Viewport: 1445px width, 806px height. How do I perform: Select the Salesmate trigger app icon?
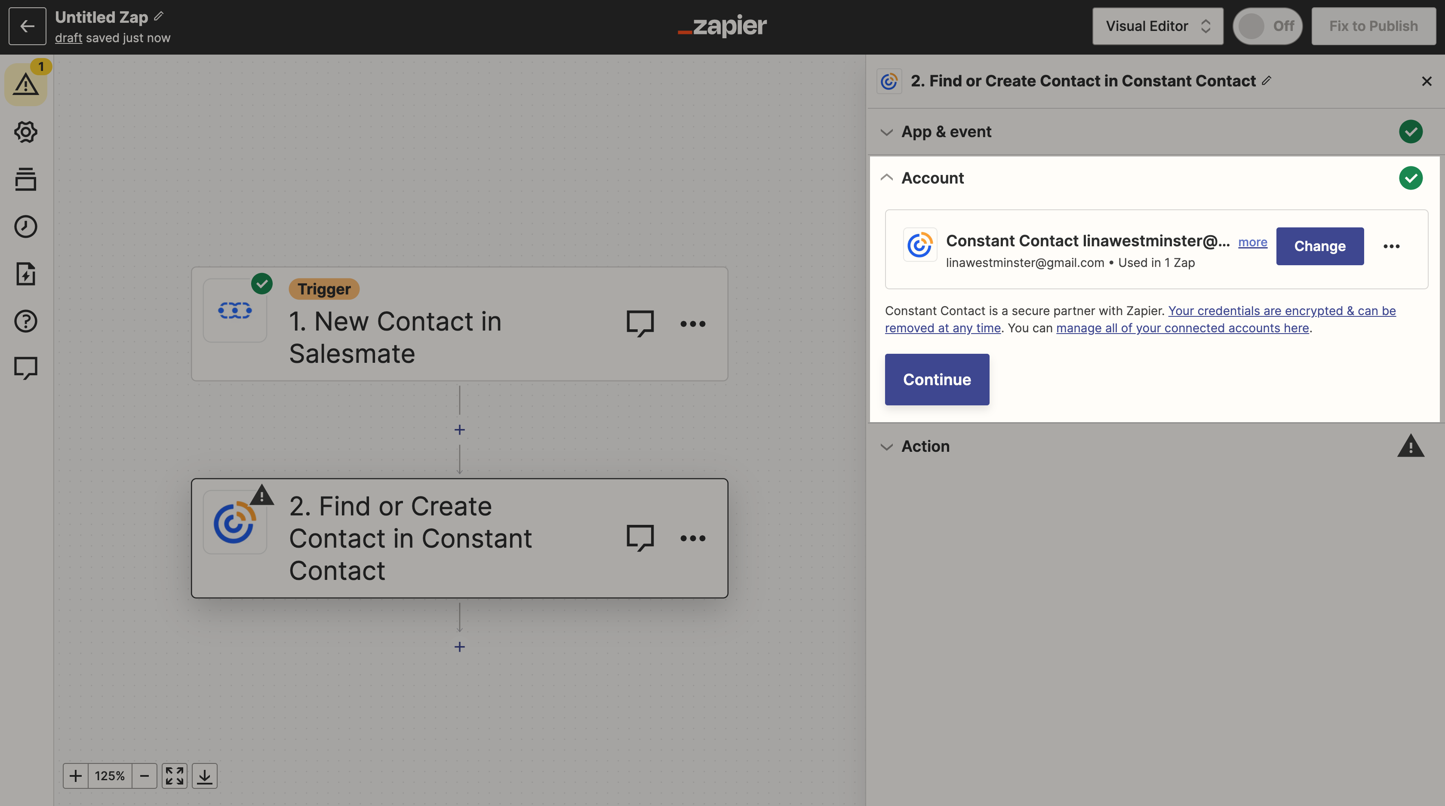pos(235,310)
